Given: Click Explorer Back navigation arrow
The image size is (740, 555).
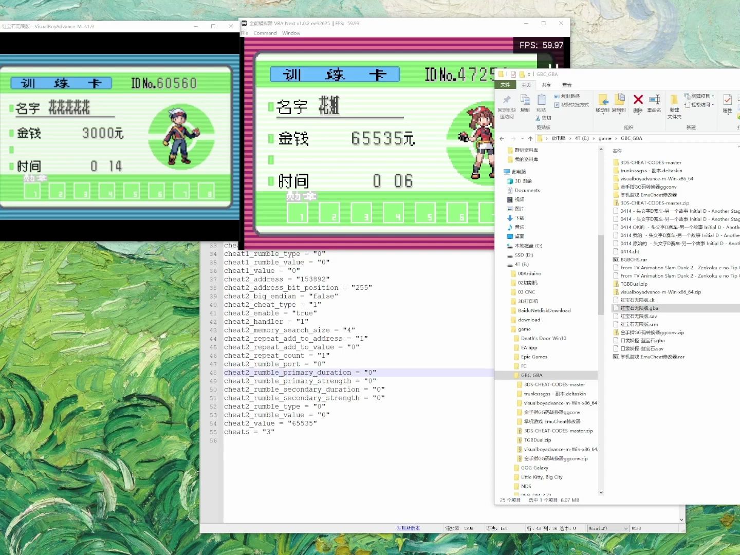Looking at the screenshot, I should 502,138.
